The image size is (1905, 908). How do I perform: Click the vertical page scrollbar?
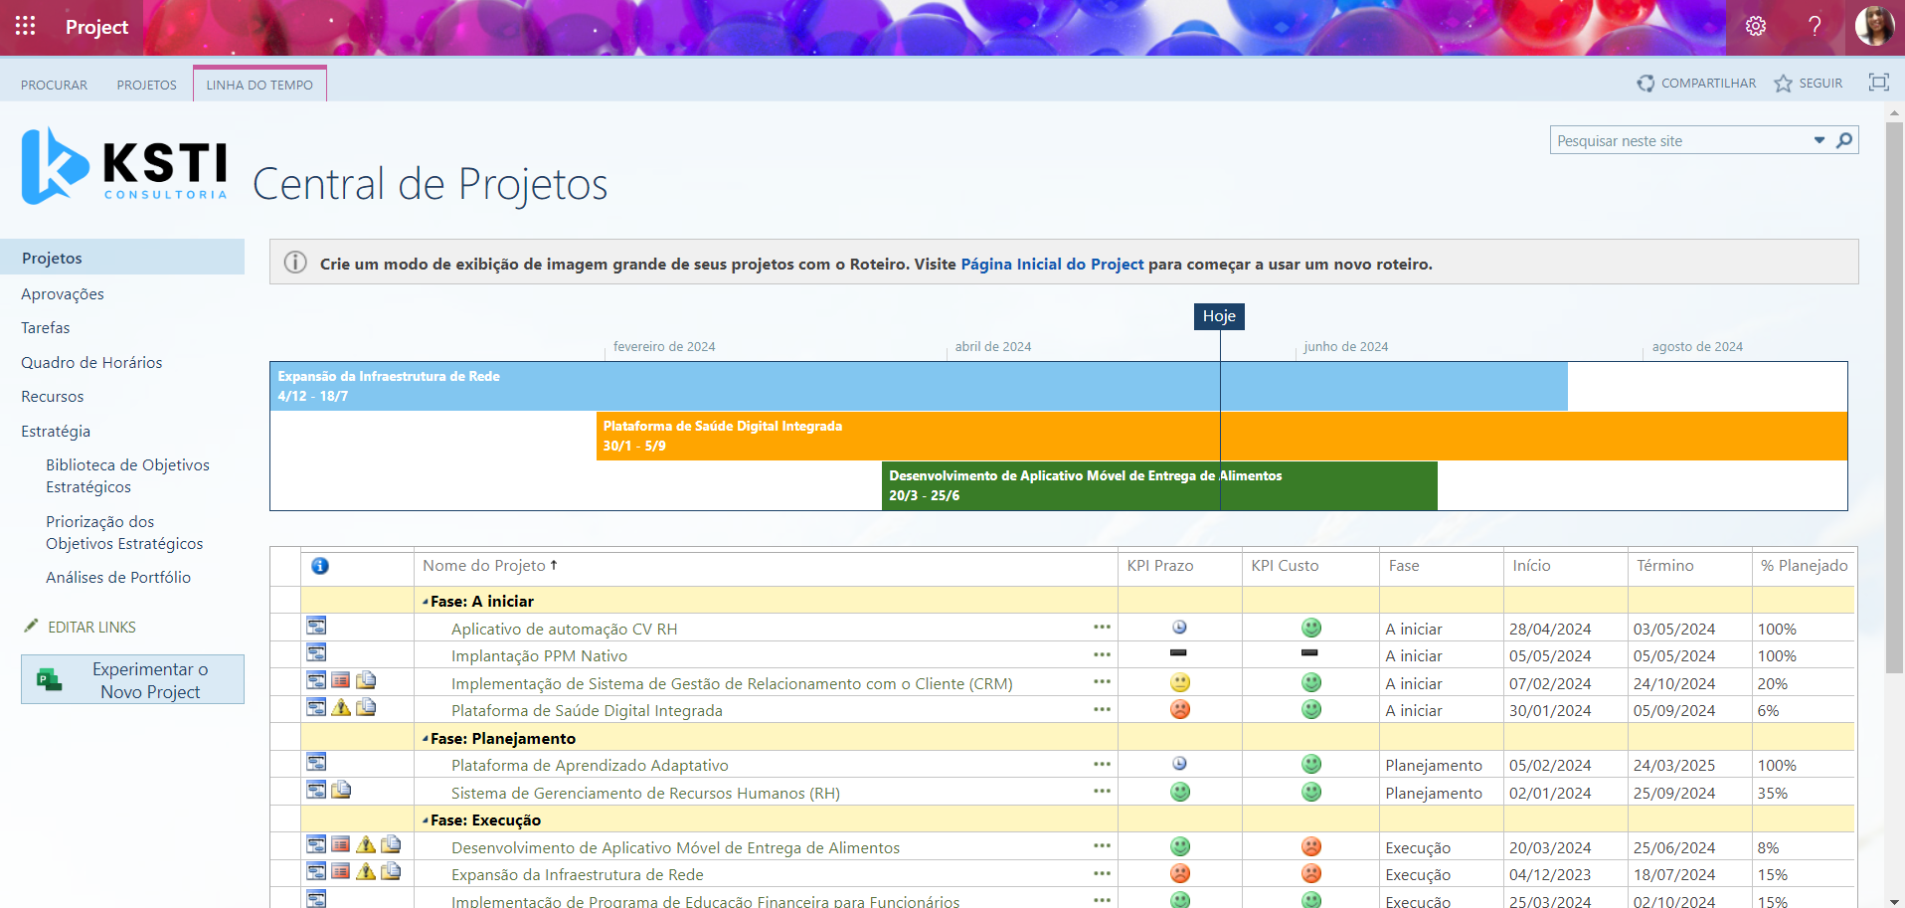click(1894, 398)
